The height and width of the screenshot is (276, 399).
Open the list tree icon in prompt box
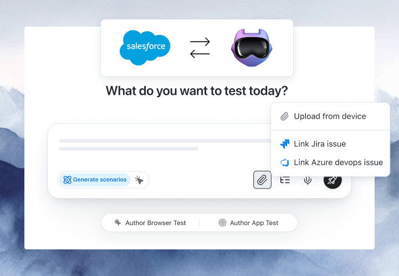coord(285,180)
